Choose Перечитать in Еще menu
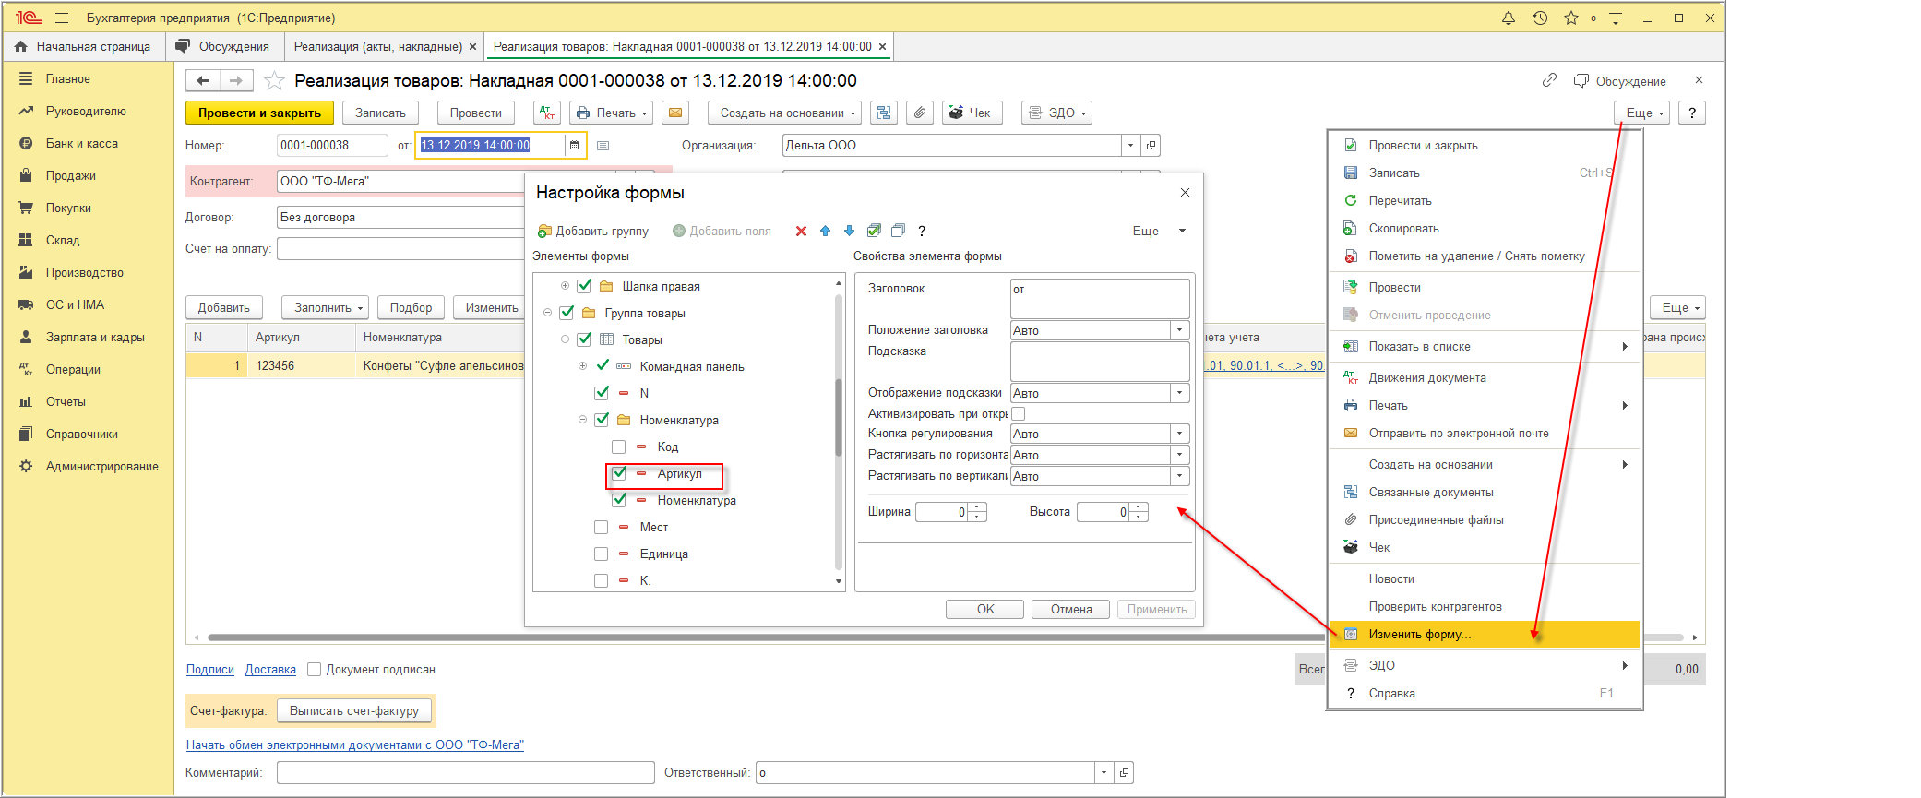 (1485, 200)
